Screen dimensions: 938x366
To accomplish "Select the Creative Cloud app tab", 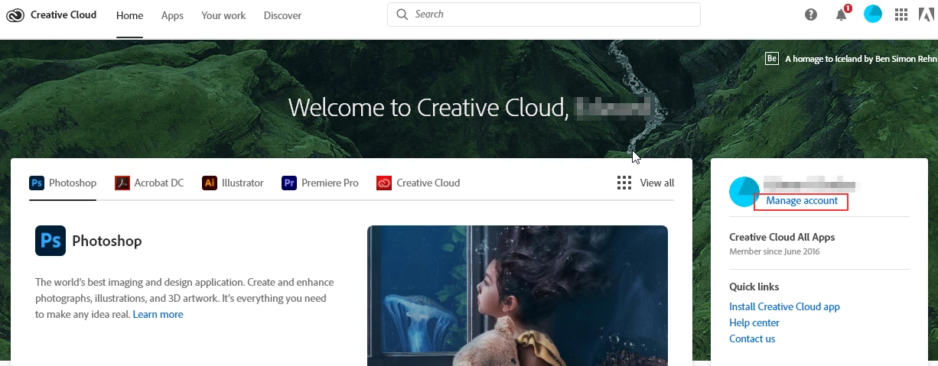I will 419,183.
